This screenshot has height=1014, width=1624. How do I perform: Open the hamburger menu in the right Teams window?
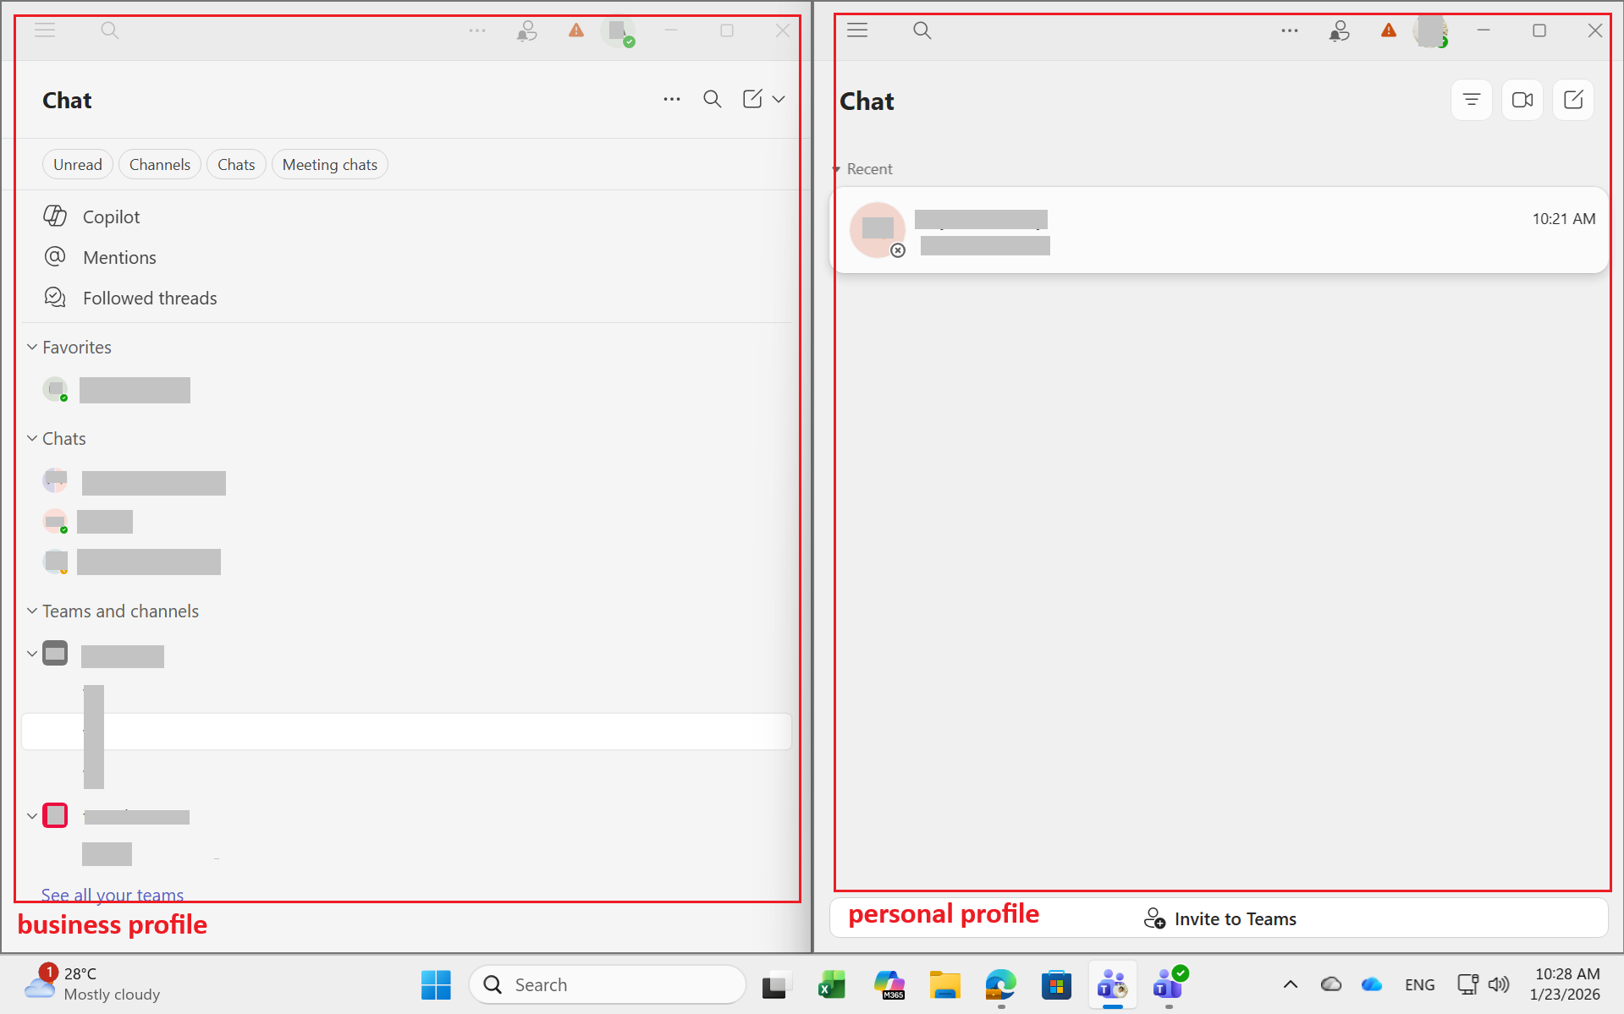pos(857,30)
